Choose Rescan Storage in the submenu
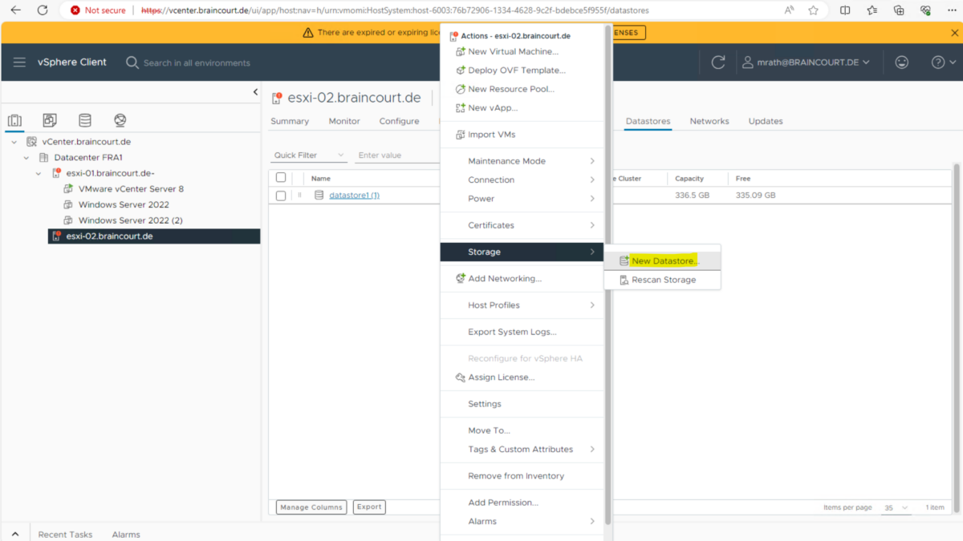The height and width of the screenshot is (541, 963). point(663,280)
